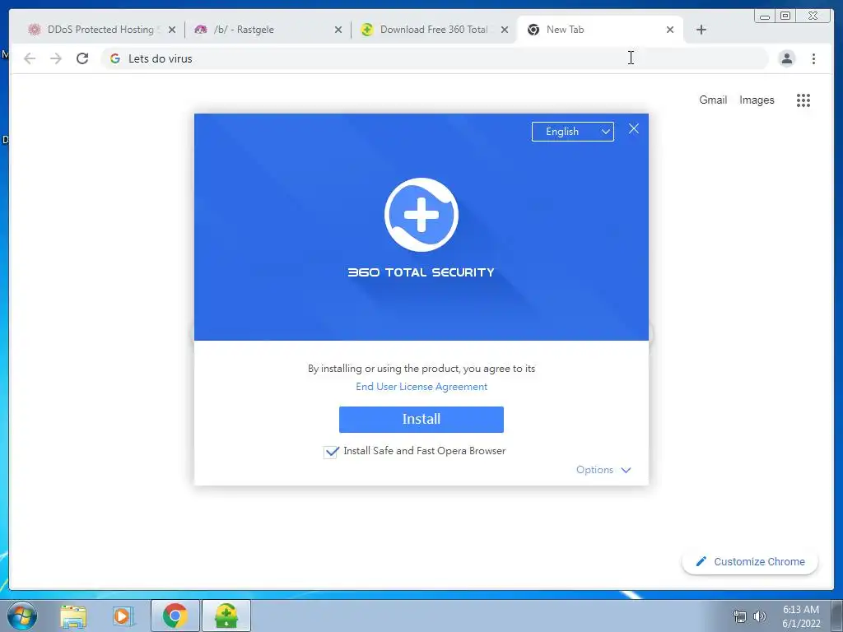
Task: Open the Google apps grid
Action: 803,100
